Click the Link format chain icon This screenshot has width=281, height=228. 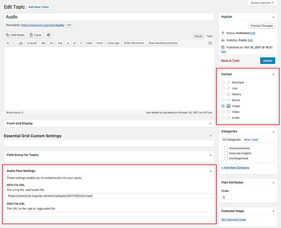click(x=228, y=88)
